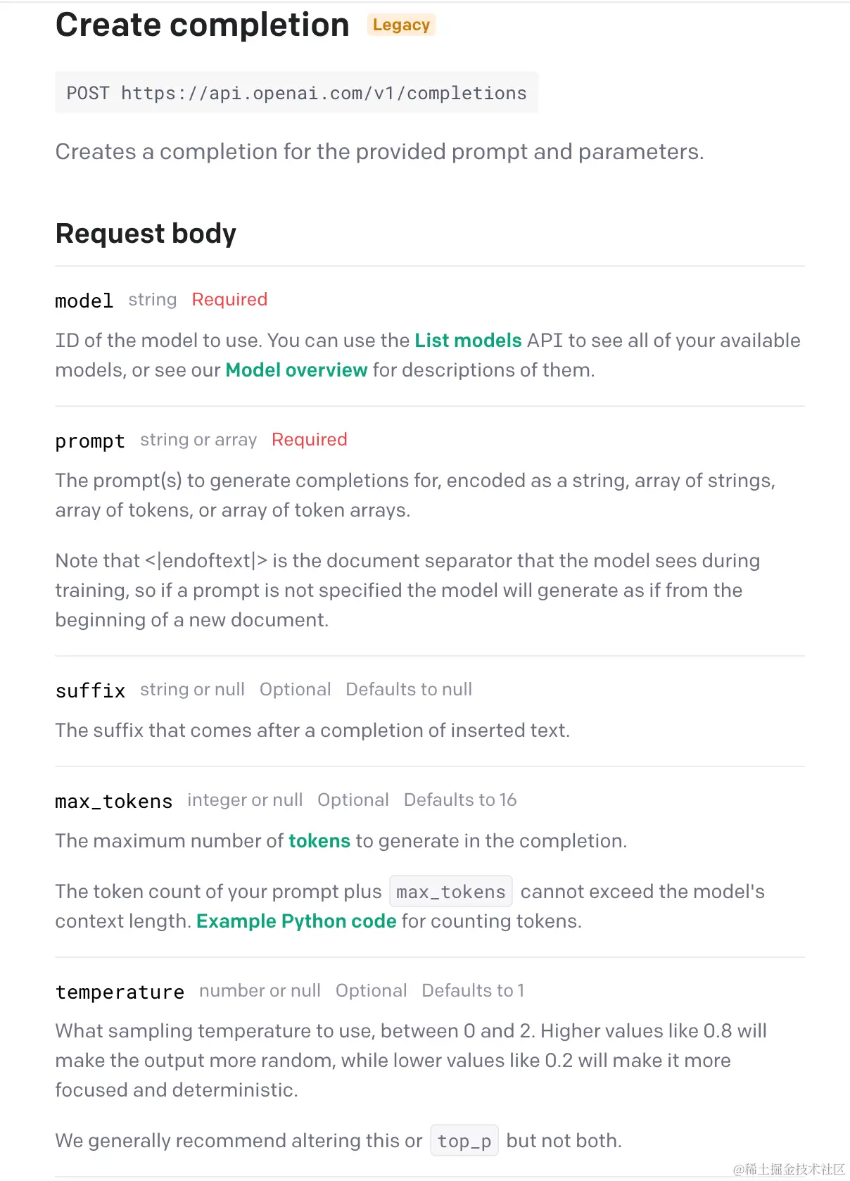Click the Defaults to 16 label

[460, 800]
